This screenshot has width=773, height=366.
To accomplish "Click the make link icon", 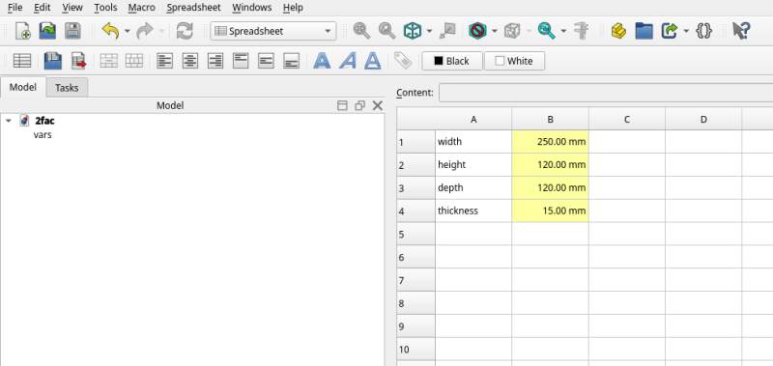I will (x=669, y=31).
